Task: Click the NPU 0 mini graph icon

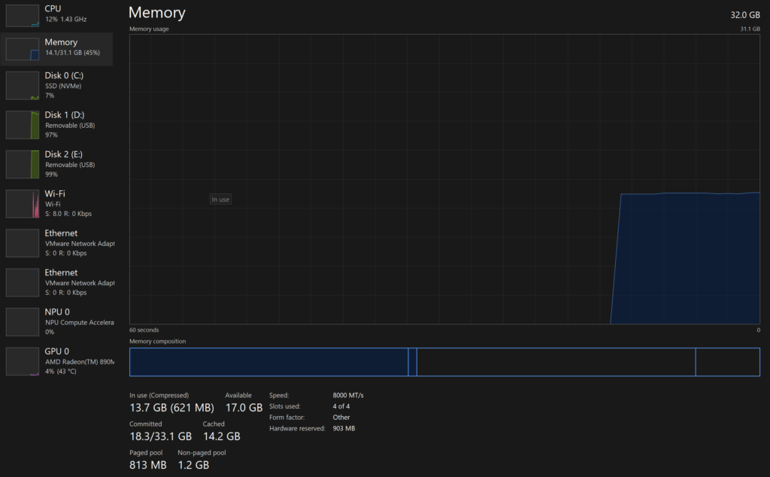Action: pos(23,321)
